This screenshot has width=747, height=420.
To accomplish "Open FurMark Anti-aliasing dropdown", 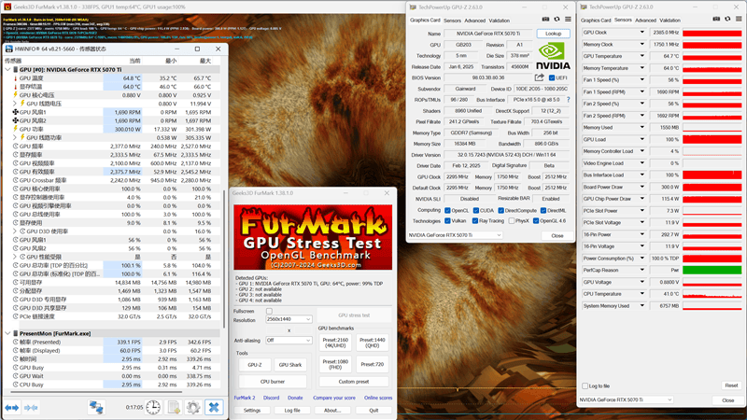I will click(289, 340).
